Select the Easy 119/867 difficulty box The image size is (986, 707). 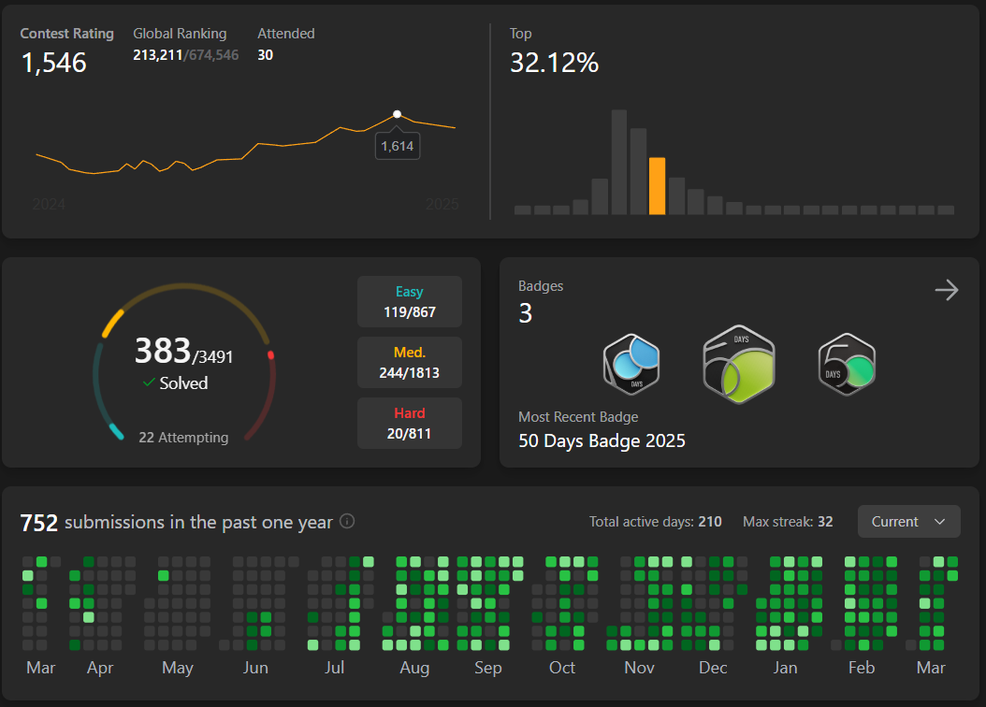(x=410, y=302)
